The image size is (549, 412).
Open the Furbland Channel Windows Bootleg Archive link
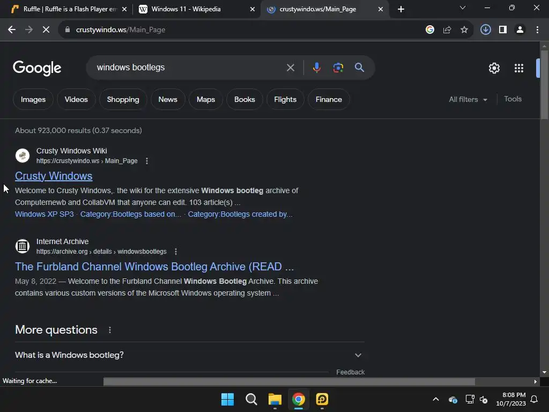click(154, 267)
